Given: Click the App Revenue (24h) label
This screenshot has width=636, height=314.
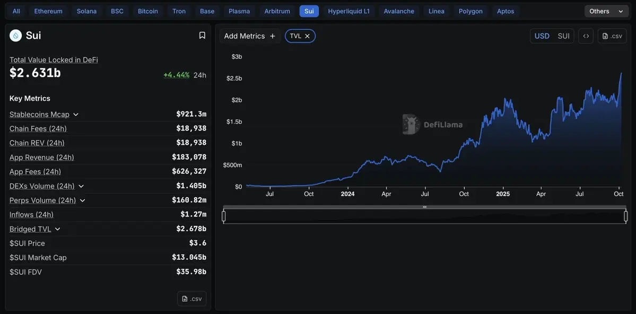Looking at the screenshot, I should (x=42, y=158).
